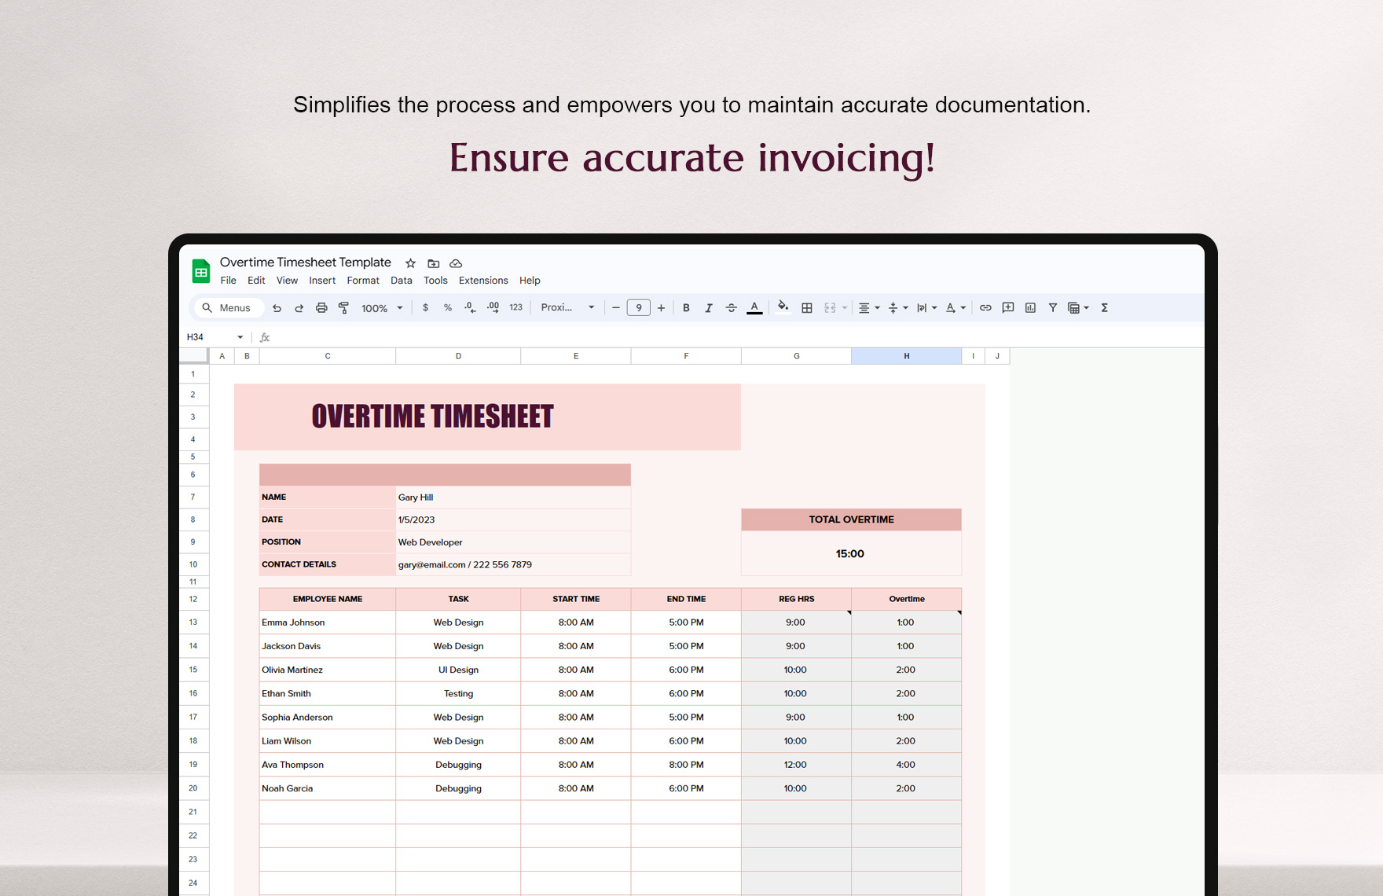The width and height of the screenshot is (1383, 896).
Task: Toggle strikethrough formatting
Action: pos(732,307)
